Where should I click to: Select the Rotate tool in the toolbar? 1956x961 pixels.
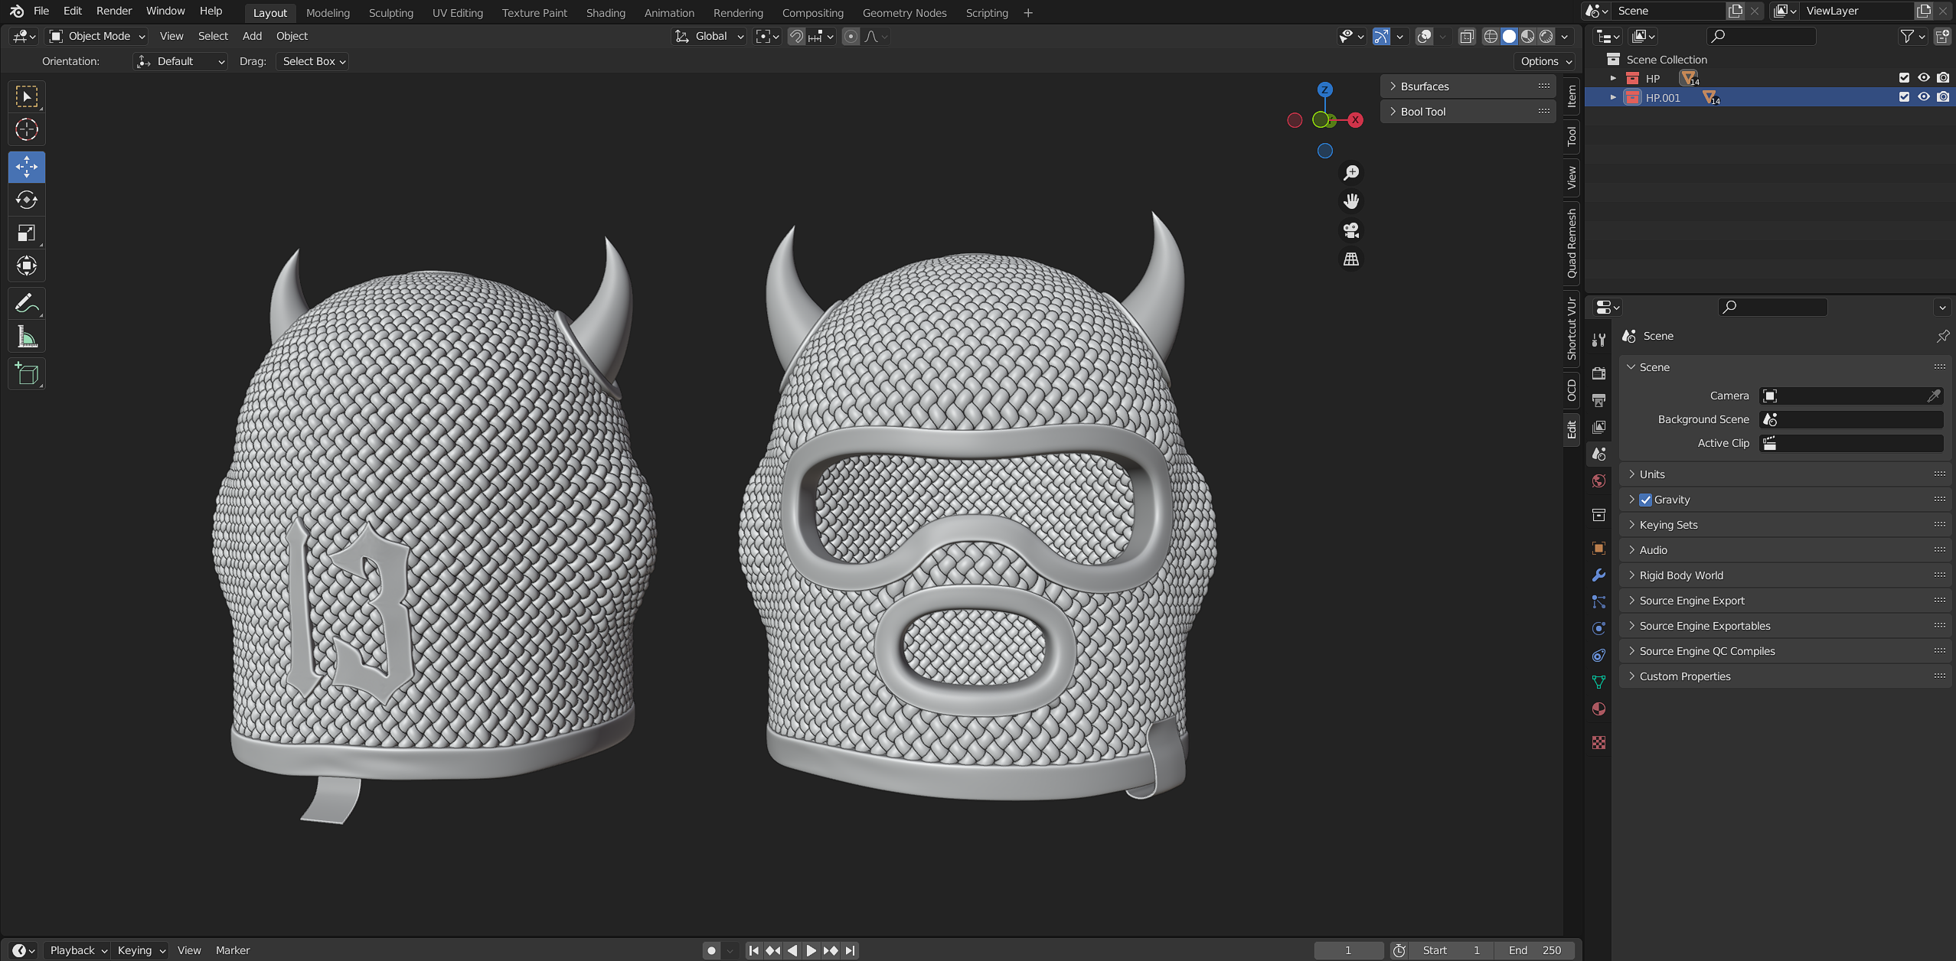point(27,200)
